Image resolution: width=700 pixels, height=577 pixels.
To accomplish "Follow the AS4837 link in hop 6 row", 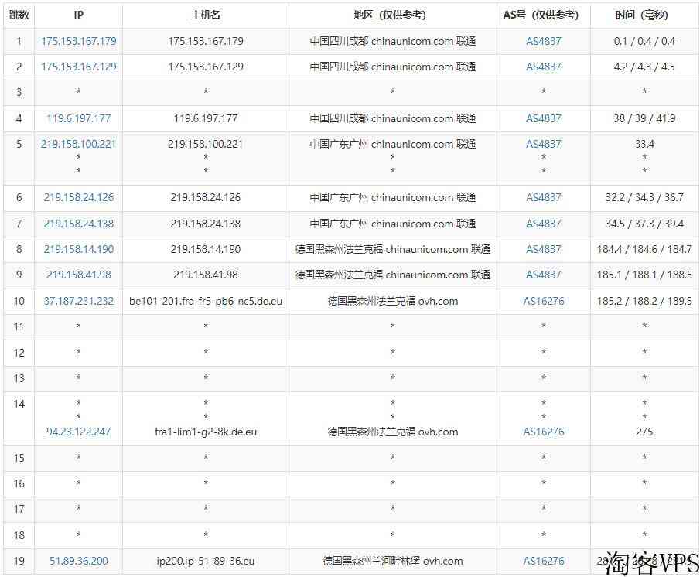I will [x=543, y=197].
